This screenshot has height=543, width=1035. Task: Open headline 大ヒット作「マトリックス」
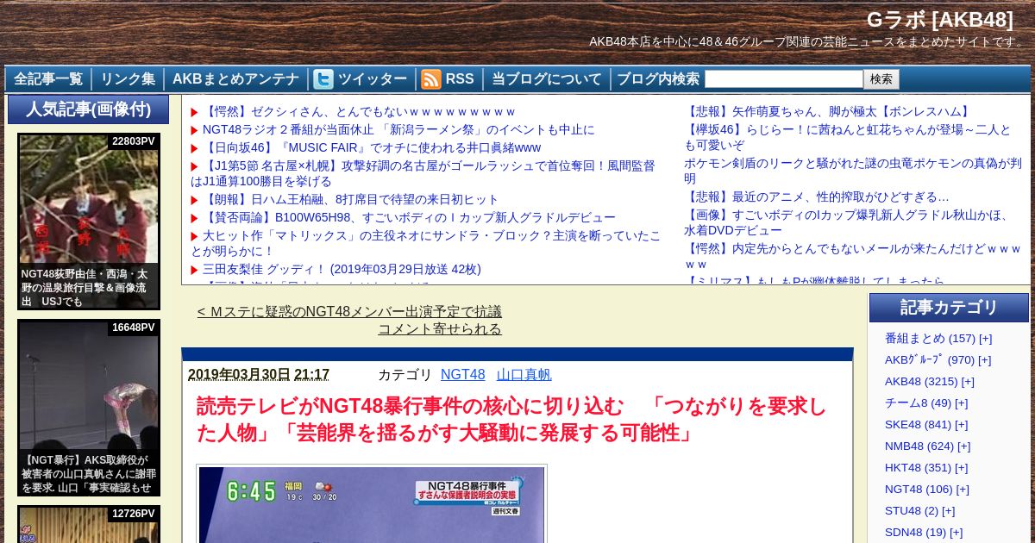click(x=426, y=243)
